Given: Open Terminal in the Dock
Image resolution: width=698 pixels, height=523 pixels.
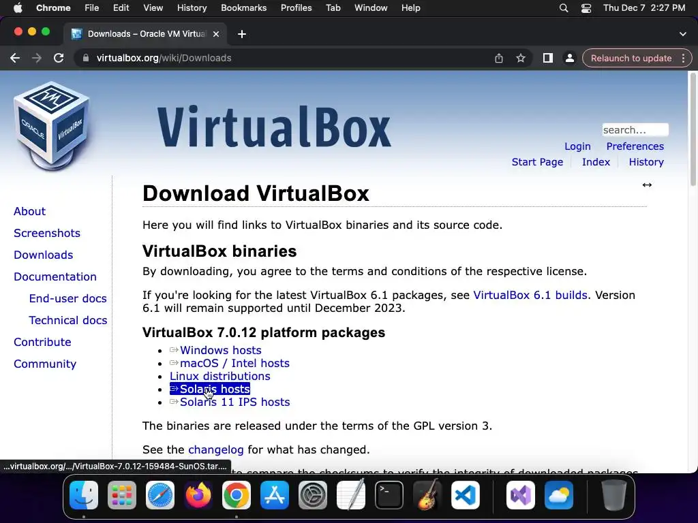Looking at the screenshot, I should click(389, 495).
